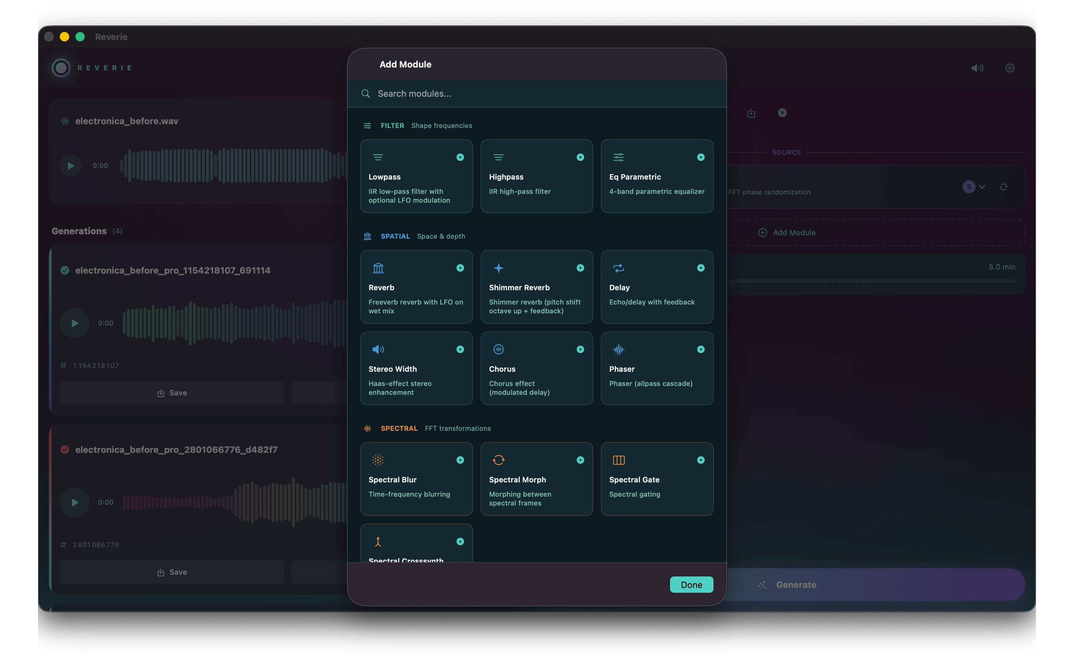Viewport: 1074px width, 662px height.
Task: Toggle red status on generation 2801066776
Action: (65, 450)
